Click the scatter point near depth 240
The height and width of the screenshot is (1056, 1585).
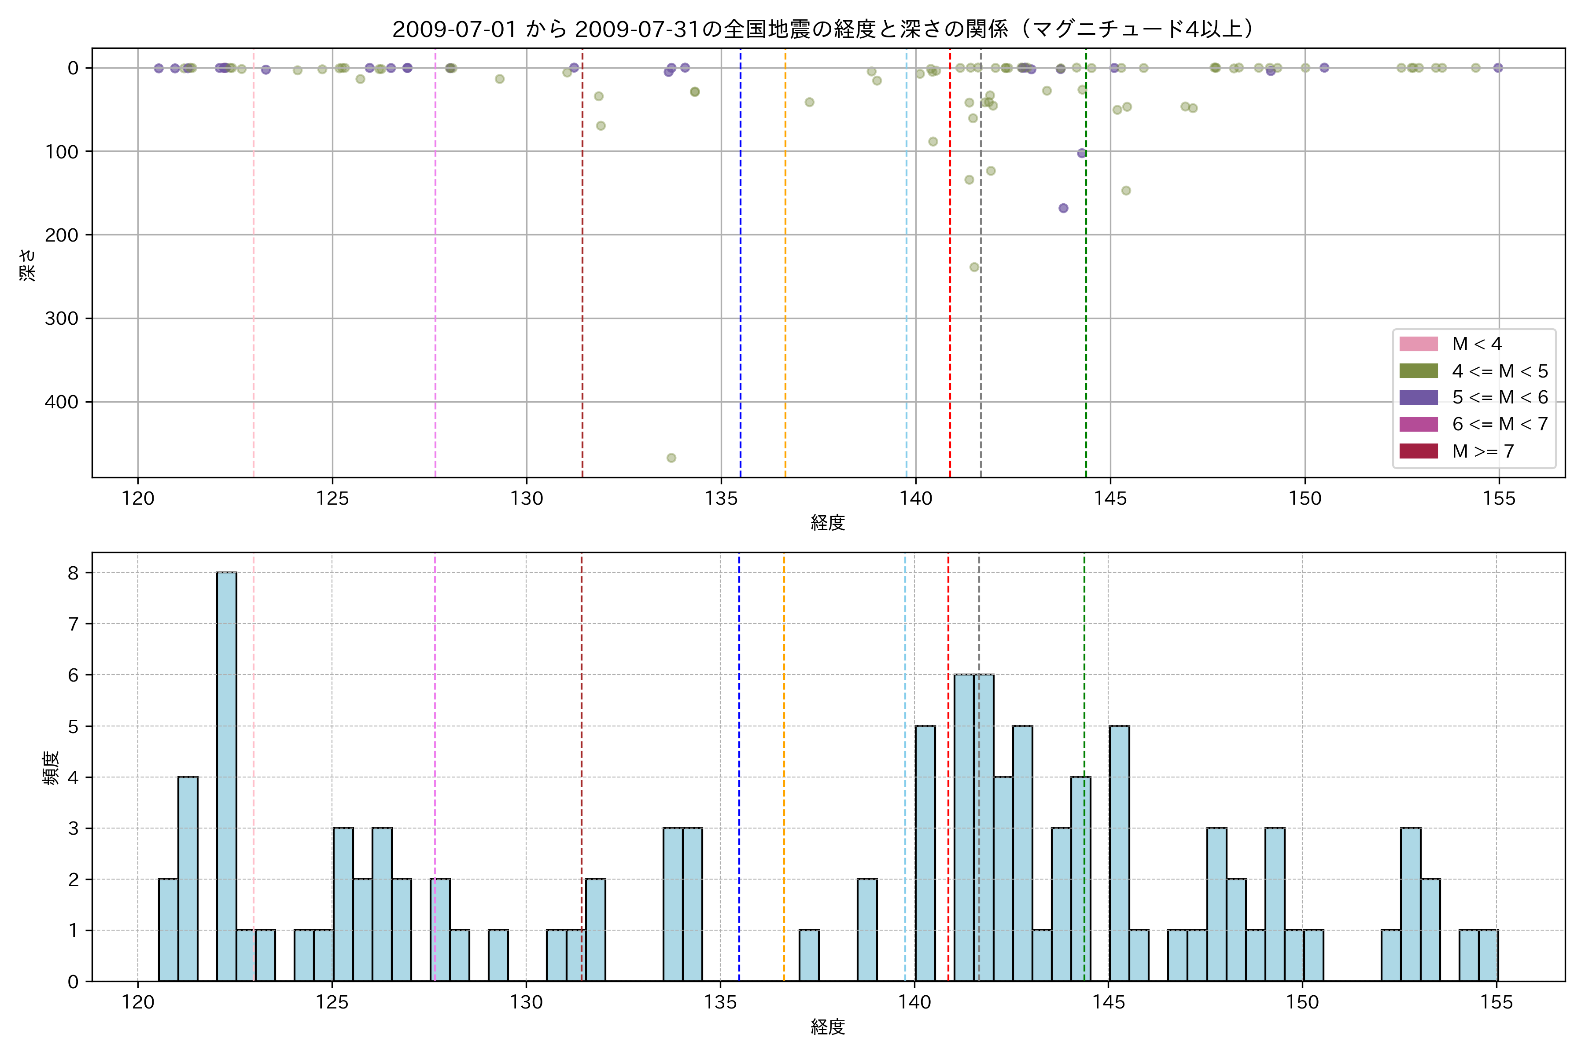tap(974, 268)
